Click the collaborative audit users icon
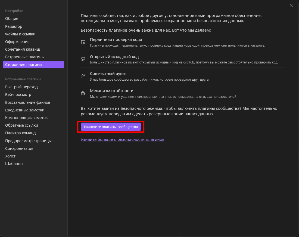 [83, 76]
